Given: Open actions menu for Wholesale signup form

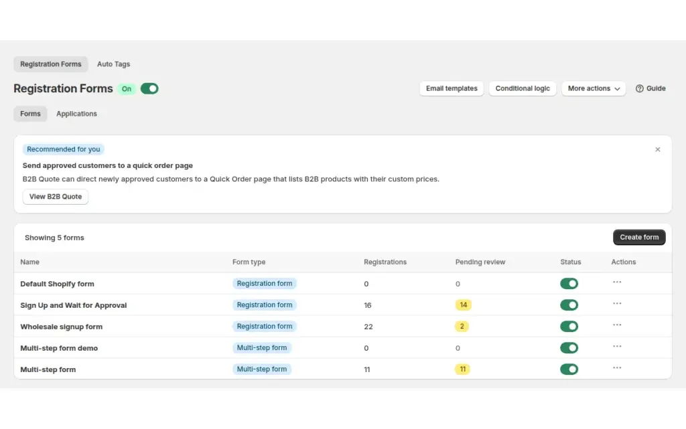Looking at the screenshot, I should click(x=617, y=325).
